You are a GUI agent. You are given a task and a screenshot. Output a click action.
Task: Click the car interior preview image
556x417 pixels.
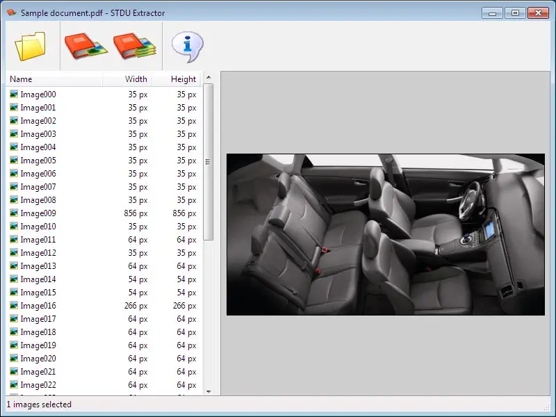pyautogui.click(x=386, y=234)
